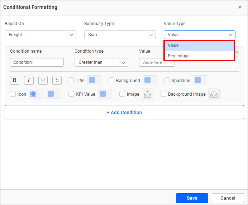
Task: Tick the Background checkbox
Action: click(111, 81)
